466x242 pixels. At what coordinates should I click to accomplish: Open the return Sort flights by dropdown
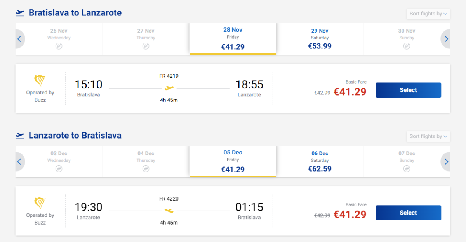428,136
